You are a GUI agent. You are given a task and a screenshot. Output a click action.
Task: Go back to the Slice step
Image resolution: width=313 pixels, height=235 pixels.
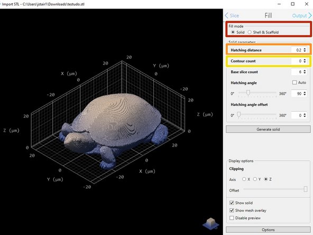coord(232,15)
